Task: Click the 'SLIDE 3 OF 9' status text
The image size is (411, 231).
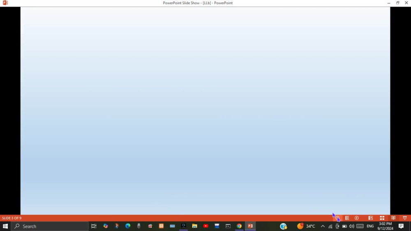Action: (x=12, y=218)
